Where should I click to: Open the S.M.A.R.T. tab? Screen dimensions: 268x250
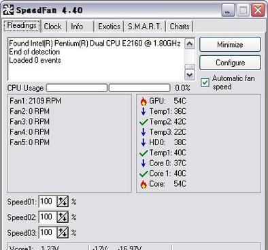click(x=145, y=27)
